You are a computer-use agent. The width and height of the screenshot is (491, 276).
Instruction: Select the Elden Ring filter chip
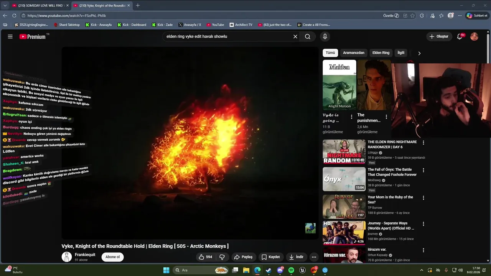pyautogui.click(x=381, y=53)
